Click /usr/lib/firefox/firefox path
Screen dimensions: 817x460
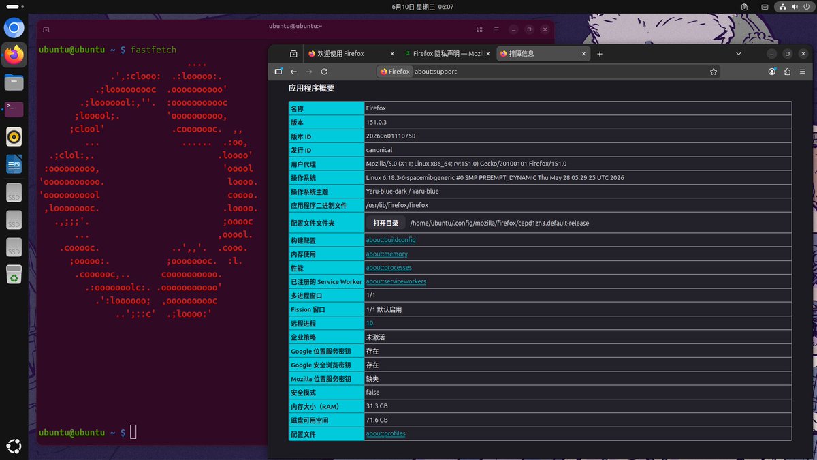pos(397,205)
